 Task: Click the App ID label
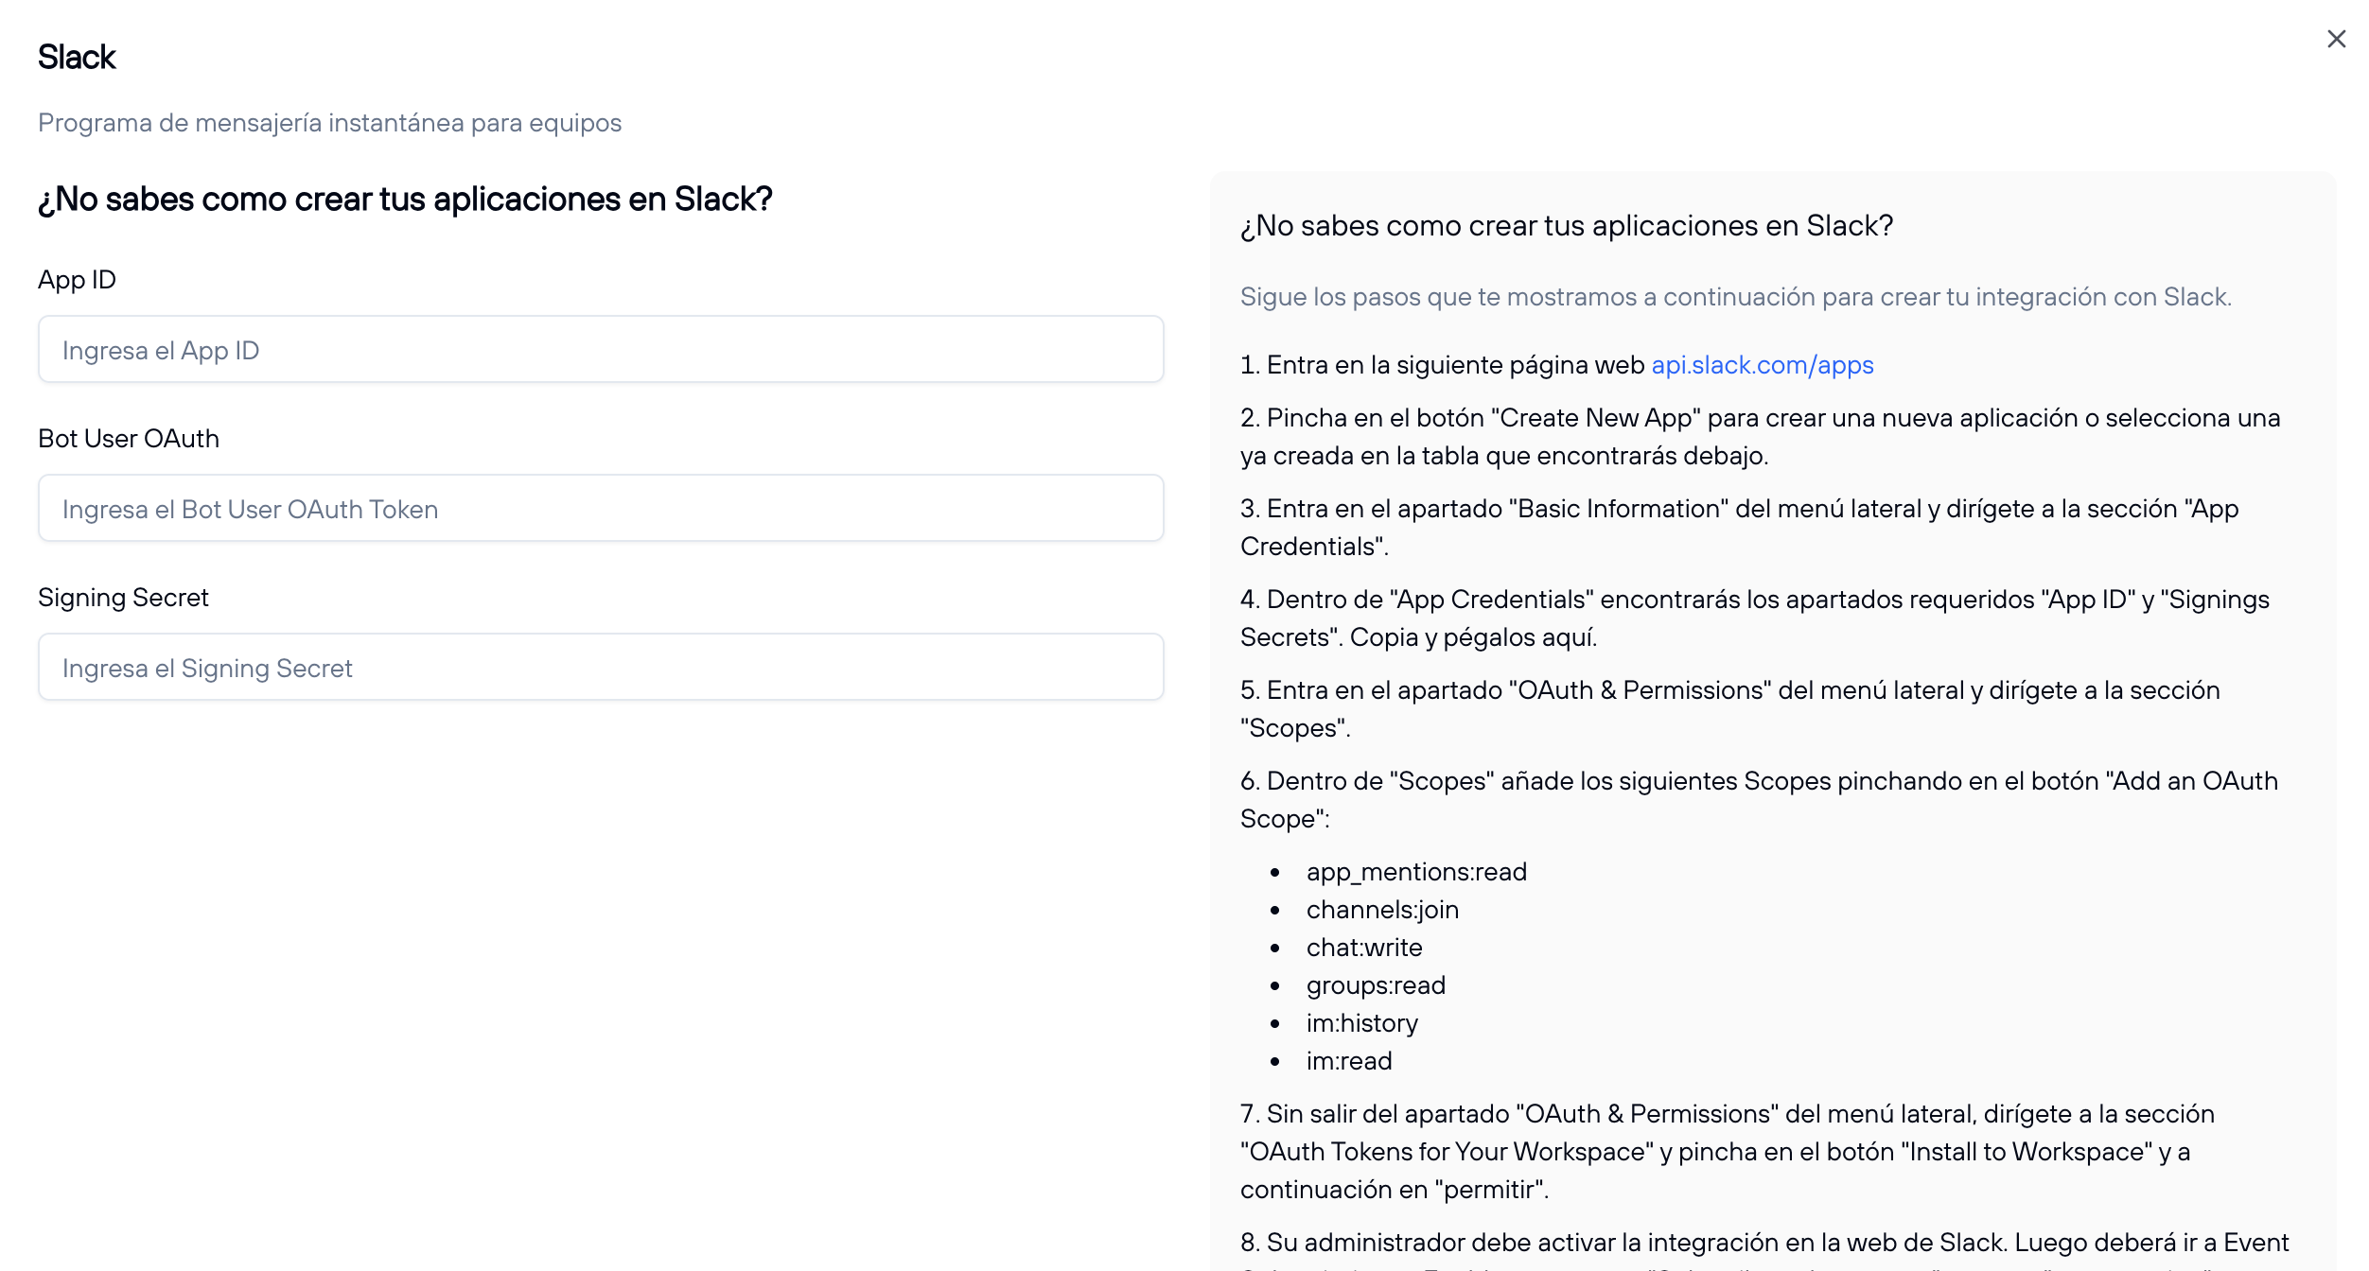point(77,279)
